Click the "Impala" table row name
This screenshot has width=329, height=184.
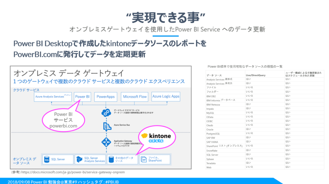tap(210, 109)
